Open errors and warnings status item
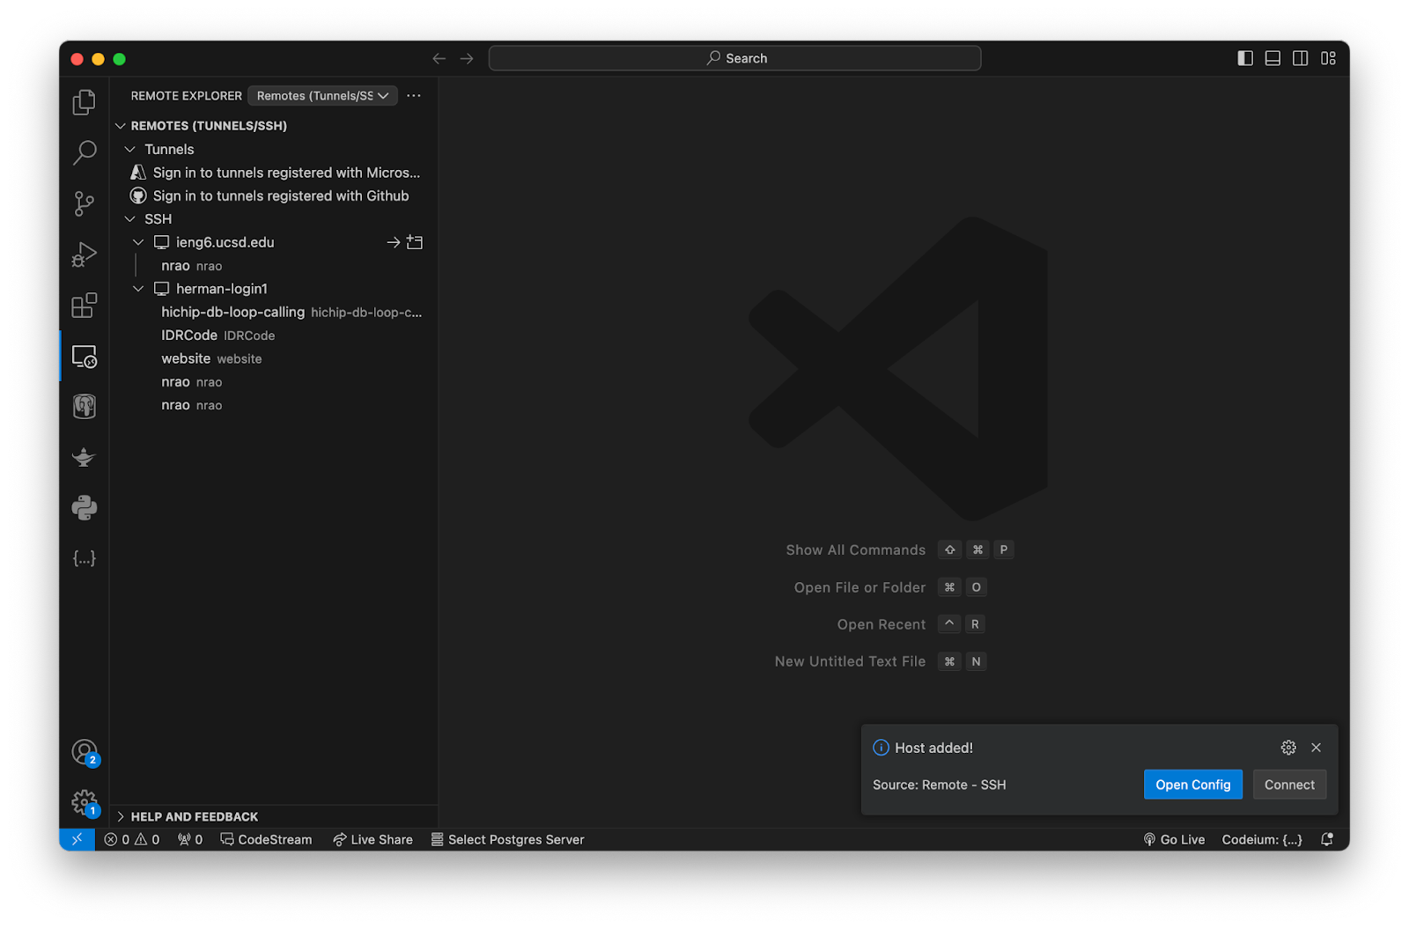Image resolution: width=1409 pixels, height=929 pixels. click(132, 839)
